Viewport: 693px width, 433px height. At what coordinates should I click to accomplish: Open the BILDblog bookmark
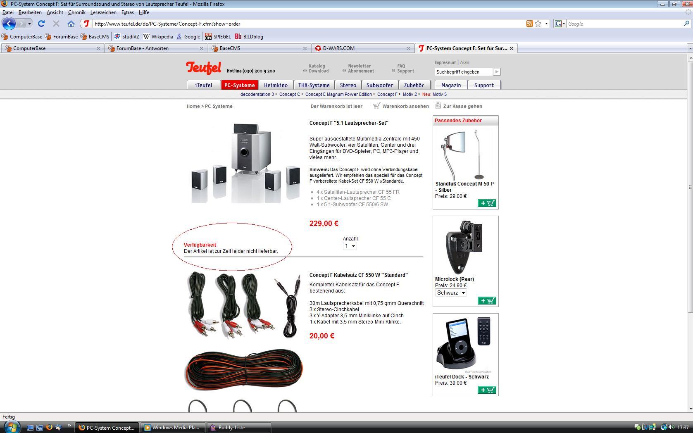(x=249, y=36)
